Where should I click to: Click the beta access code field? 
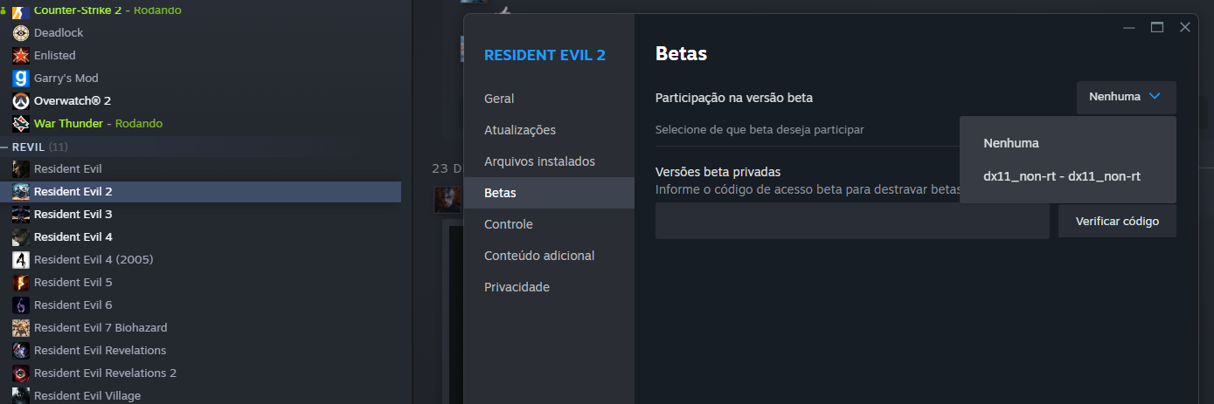pyautogui.click(x=851, y=222)
